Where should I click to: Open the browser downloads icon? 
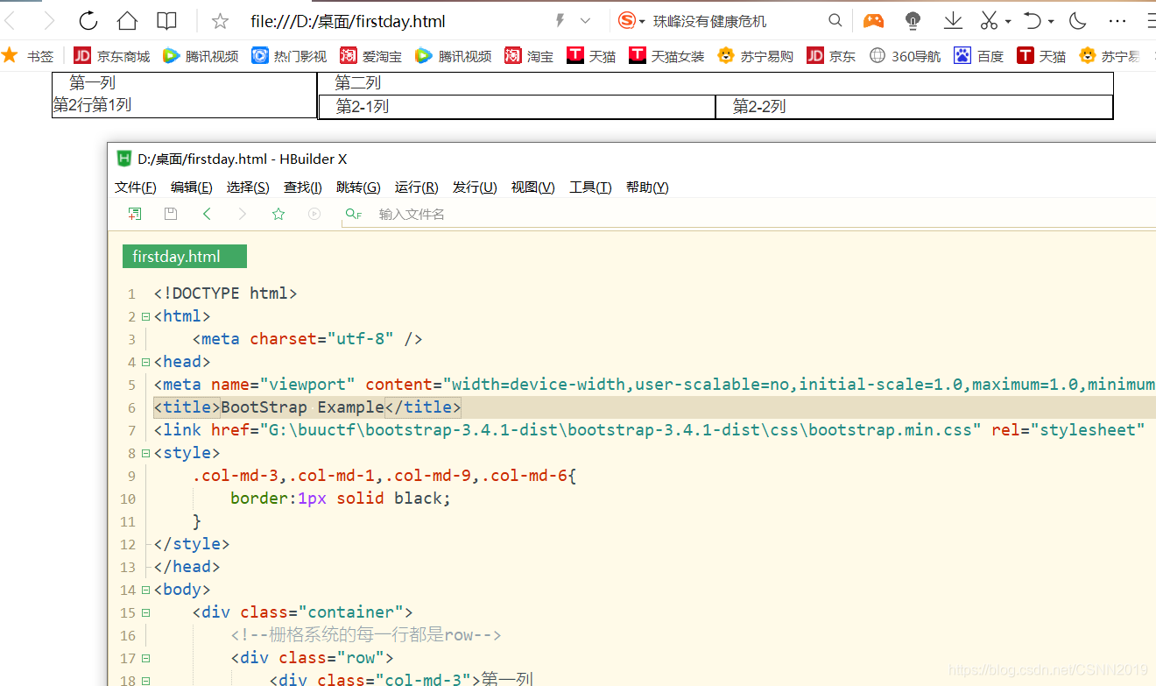point(953,21)
